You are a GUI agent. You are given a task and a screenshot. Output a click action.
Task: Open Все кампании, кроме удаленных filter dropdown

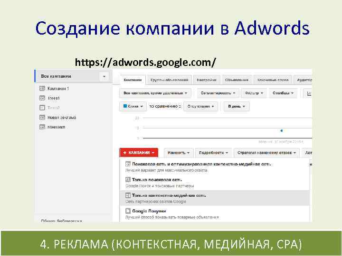(155, 93)
